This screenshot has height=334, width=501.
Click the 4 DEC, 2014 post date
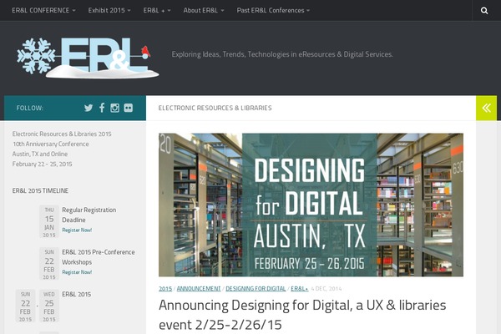coord(326,289)
